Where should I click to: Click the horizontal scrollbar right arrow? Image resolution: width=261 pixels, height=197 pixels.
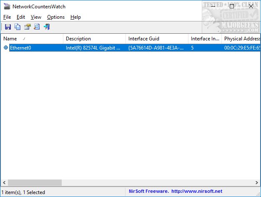(x=257, y=183)
